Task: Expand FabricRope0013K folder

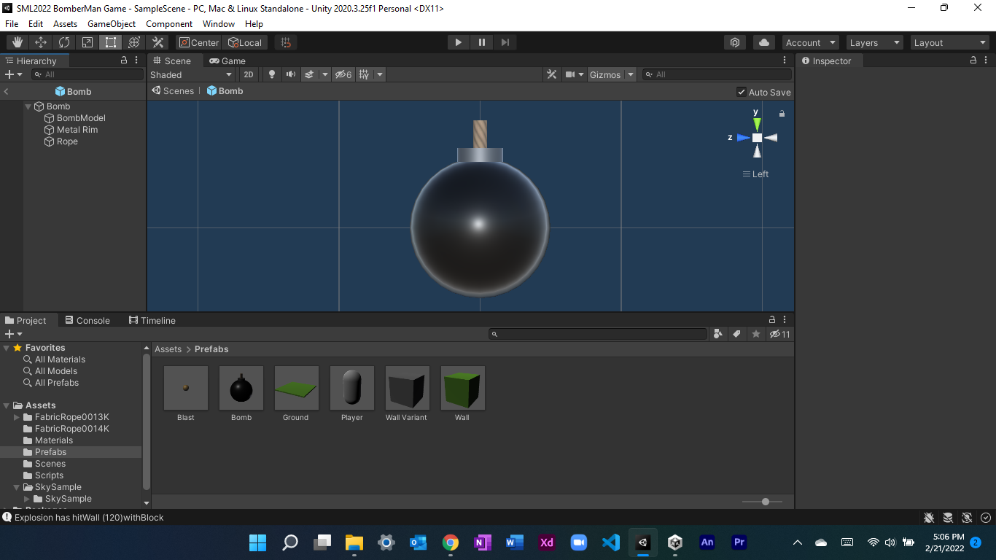Action: [17, 417]
